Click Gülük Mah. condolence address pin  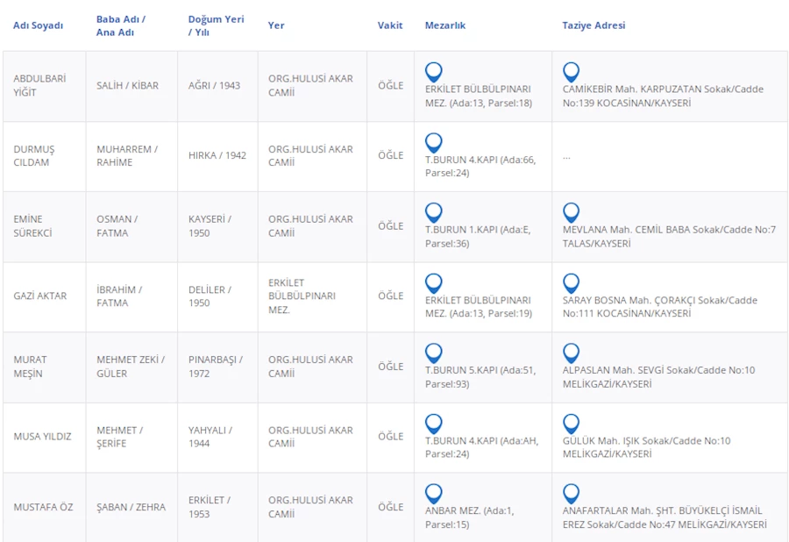(x=571, y=424)
